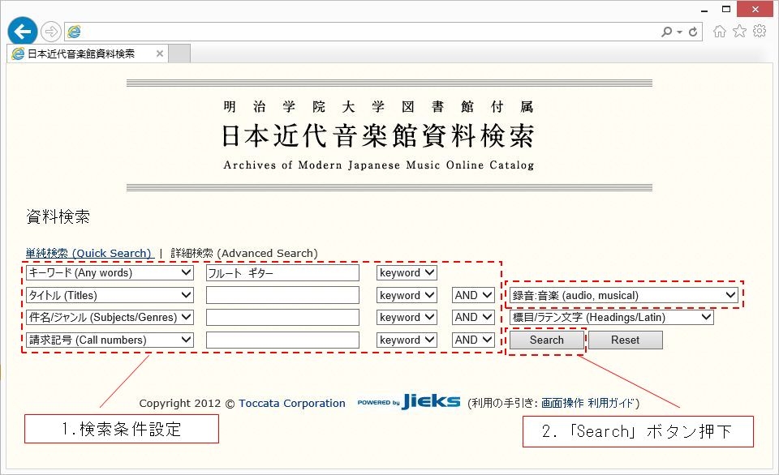
Task: Open a new blank browser tab
Action: pyautogui.click(x=179, y=54)
